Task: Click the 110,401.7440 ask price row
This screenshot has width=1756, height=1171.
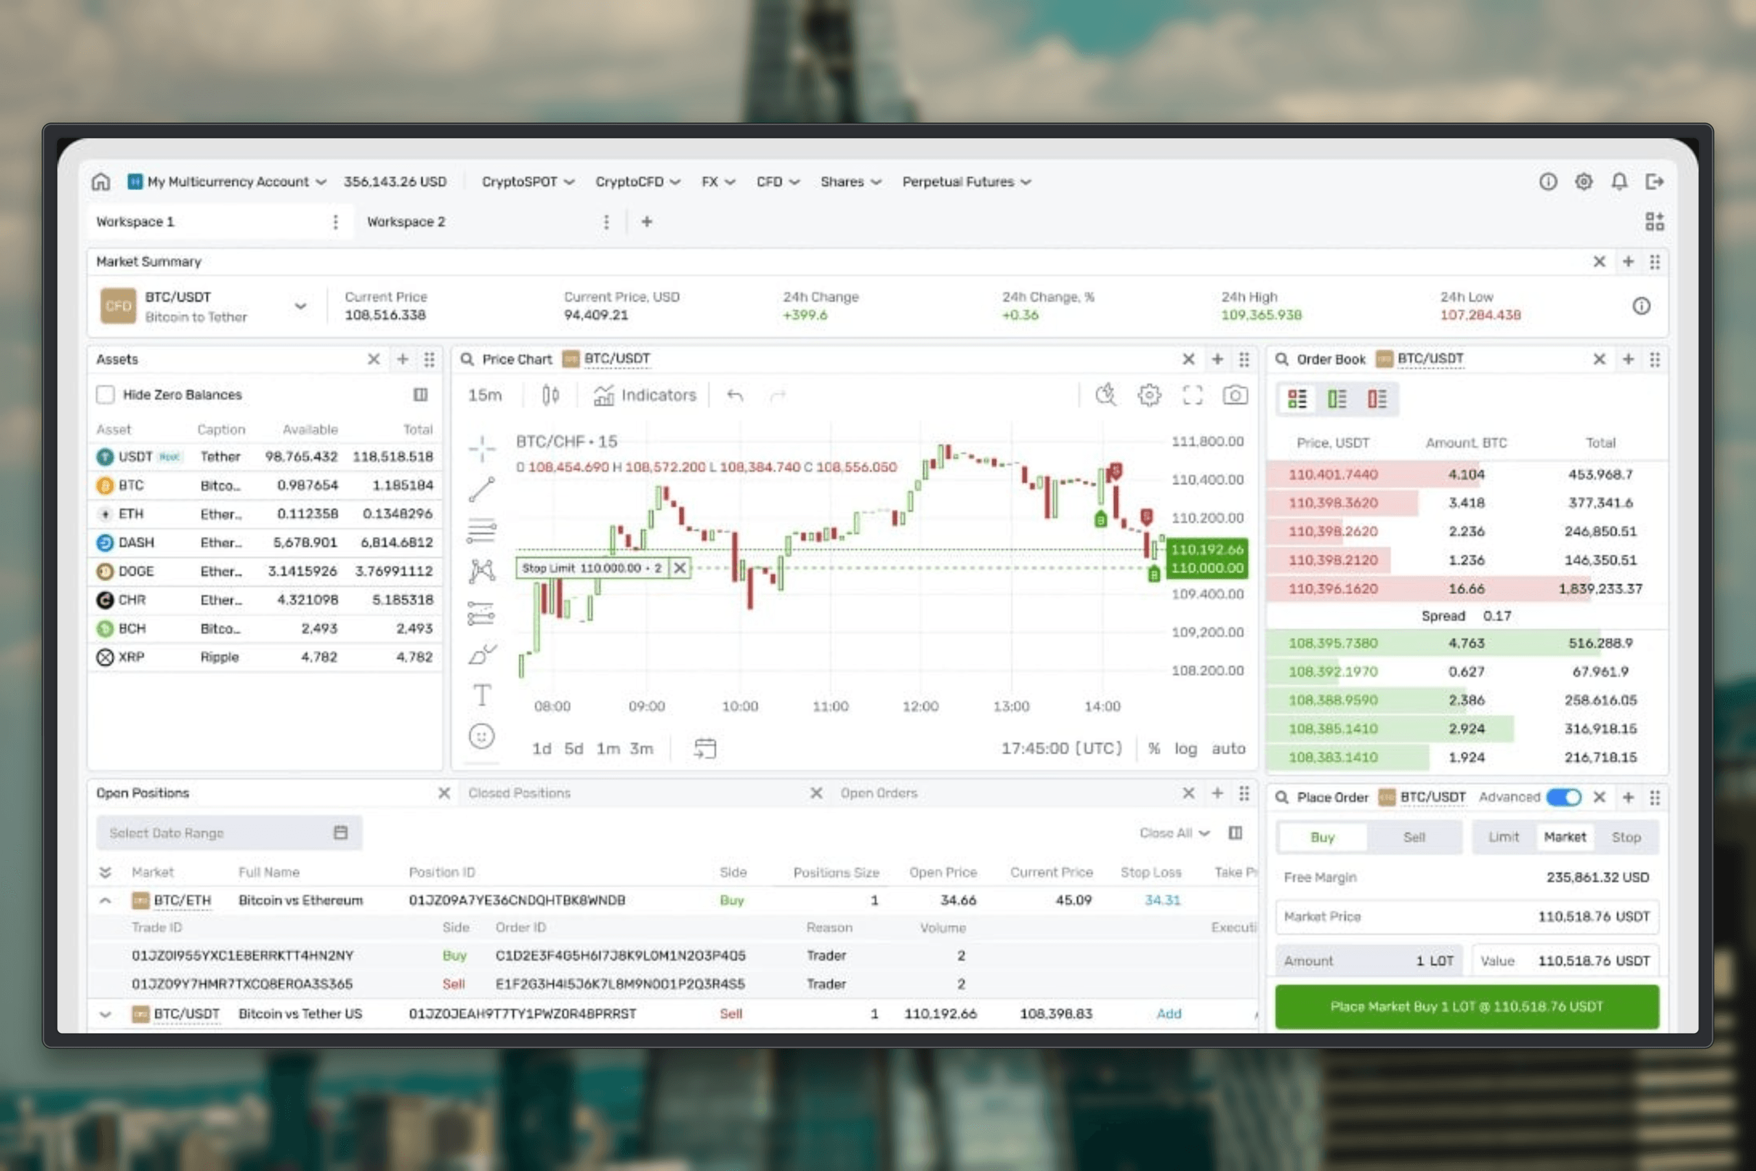Action: point(1467,474)
